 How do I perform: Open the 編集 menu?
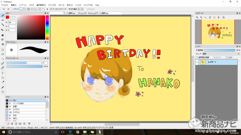13,5
